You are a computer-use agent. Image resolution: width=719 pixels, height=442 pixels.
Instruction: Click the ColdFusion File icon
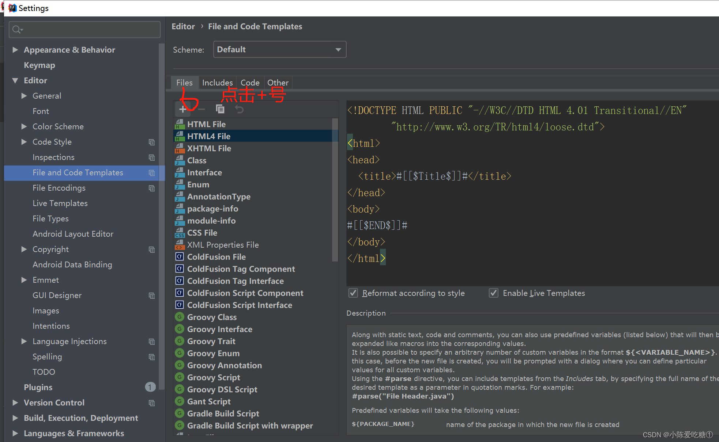(x=179, y=257)
